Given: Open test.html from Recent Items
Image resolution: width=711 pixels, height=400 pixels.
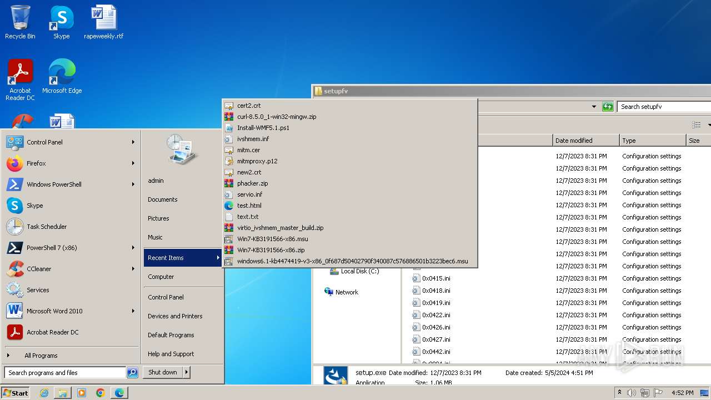Looking at the screenshot, I should [x=349, y=206].
